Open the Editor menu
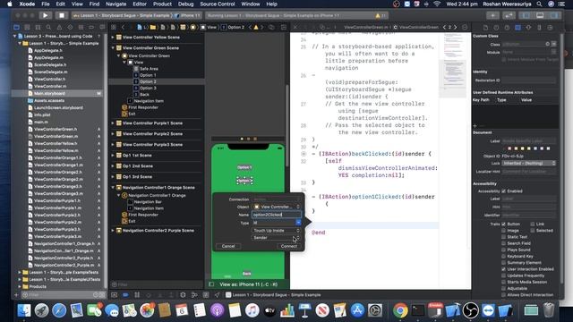Image resolution: width=573 pixels, height=322 pixels. 140,4
